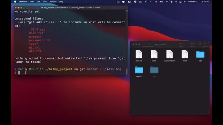Click the Finder Back arrow
The width and height of the screenshot is (223, 125).
click(x=146, y=44)
